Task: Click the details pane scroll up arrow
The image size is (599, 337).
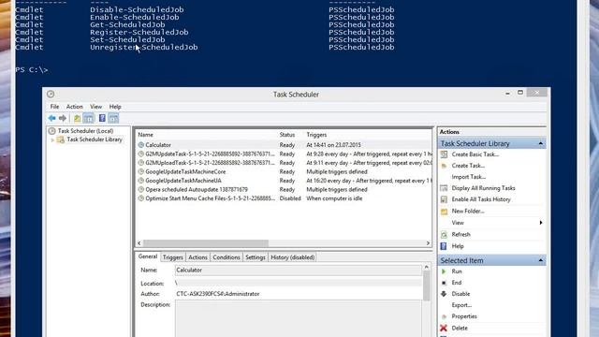Action: (427, 267)
